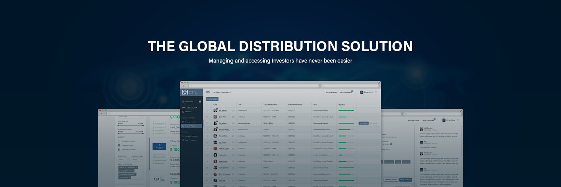Sort by INVESTMENT INTEREST column header
The width and height of the screenshot is (561, 187).
tap(296, 105)
